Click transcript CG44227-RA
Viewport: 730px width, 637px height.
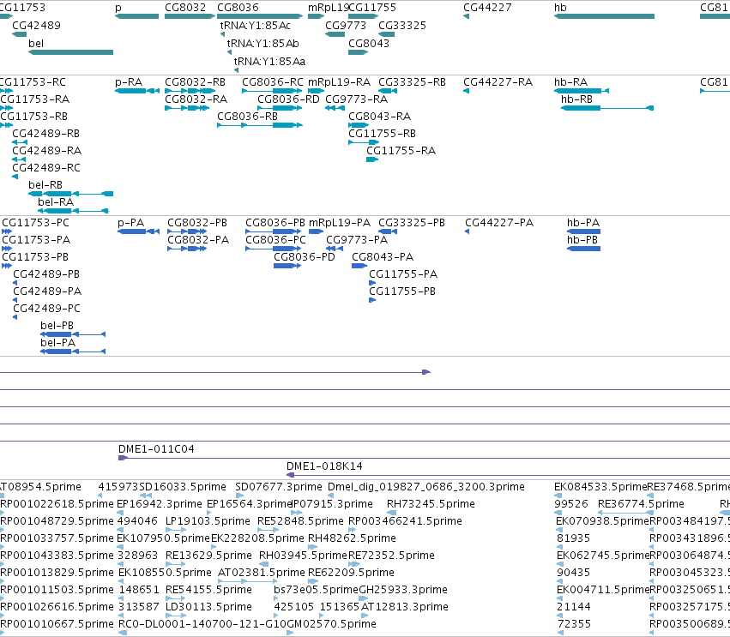498,82
